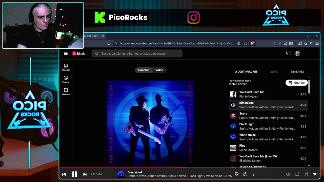Open the browser main menu icon
Image resolution: width=324 pixels, height=182 pixels.
(317, 43)
